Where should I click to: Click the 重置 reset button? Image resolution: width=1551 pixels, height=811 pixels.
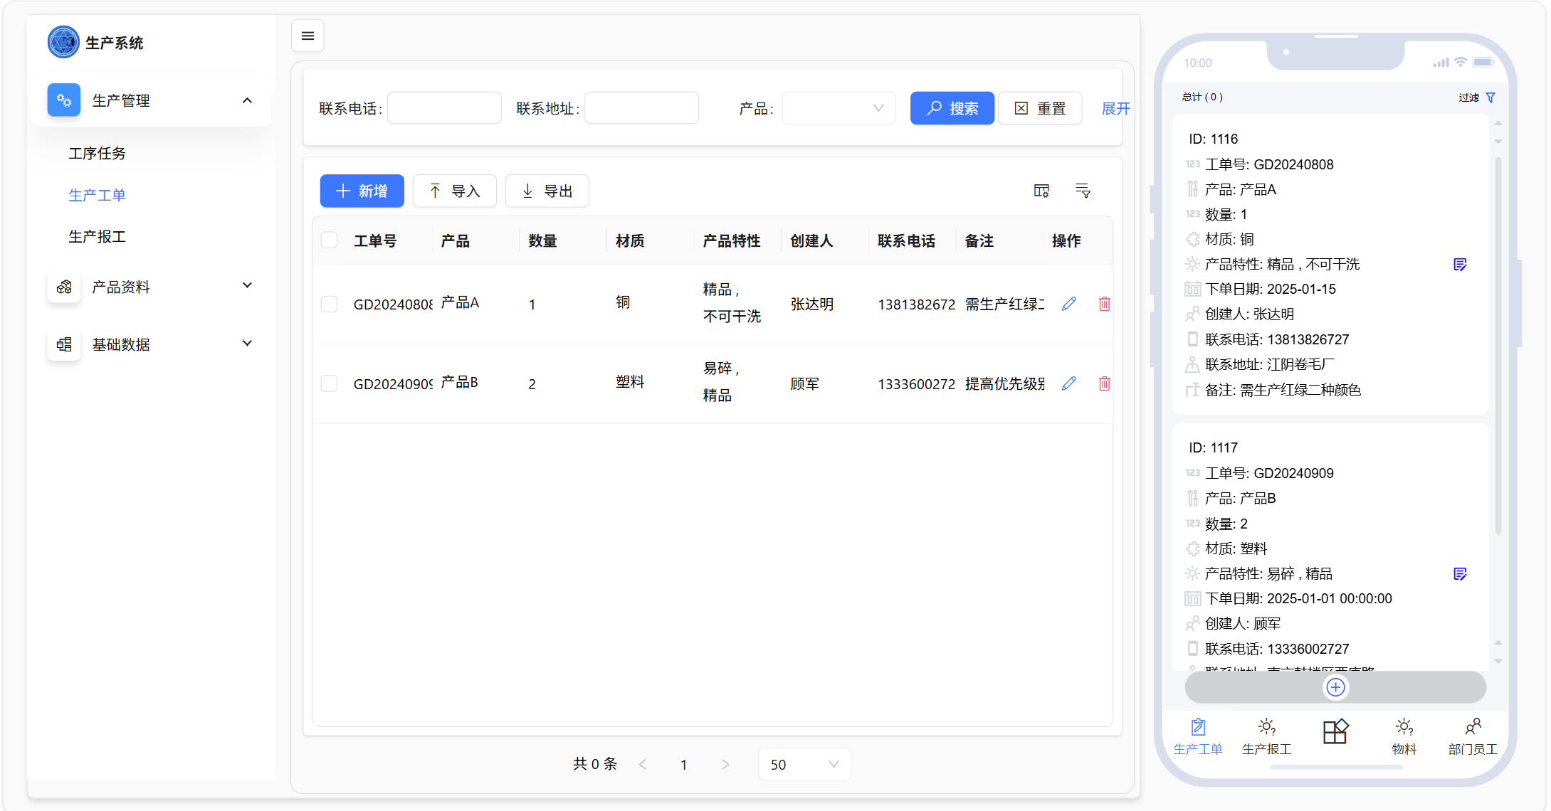1040,108
